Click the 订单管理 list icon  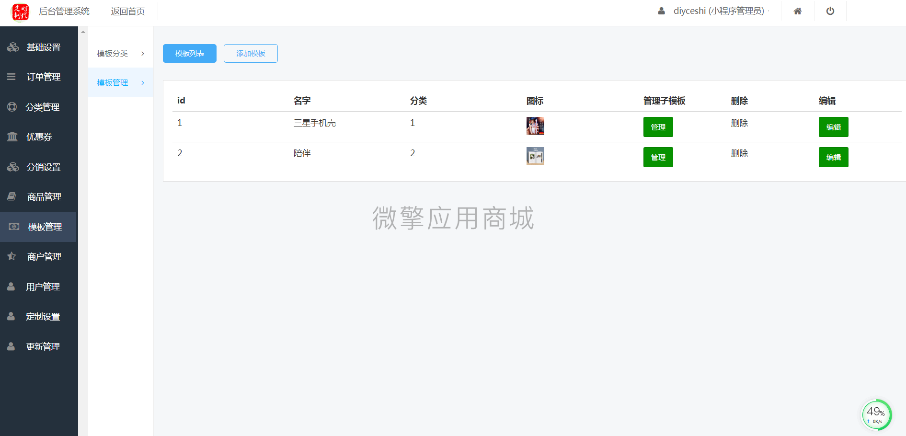[11, 77]
